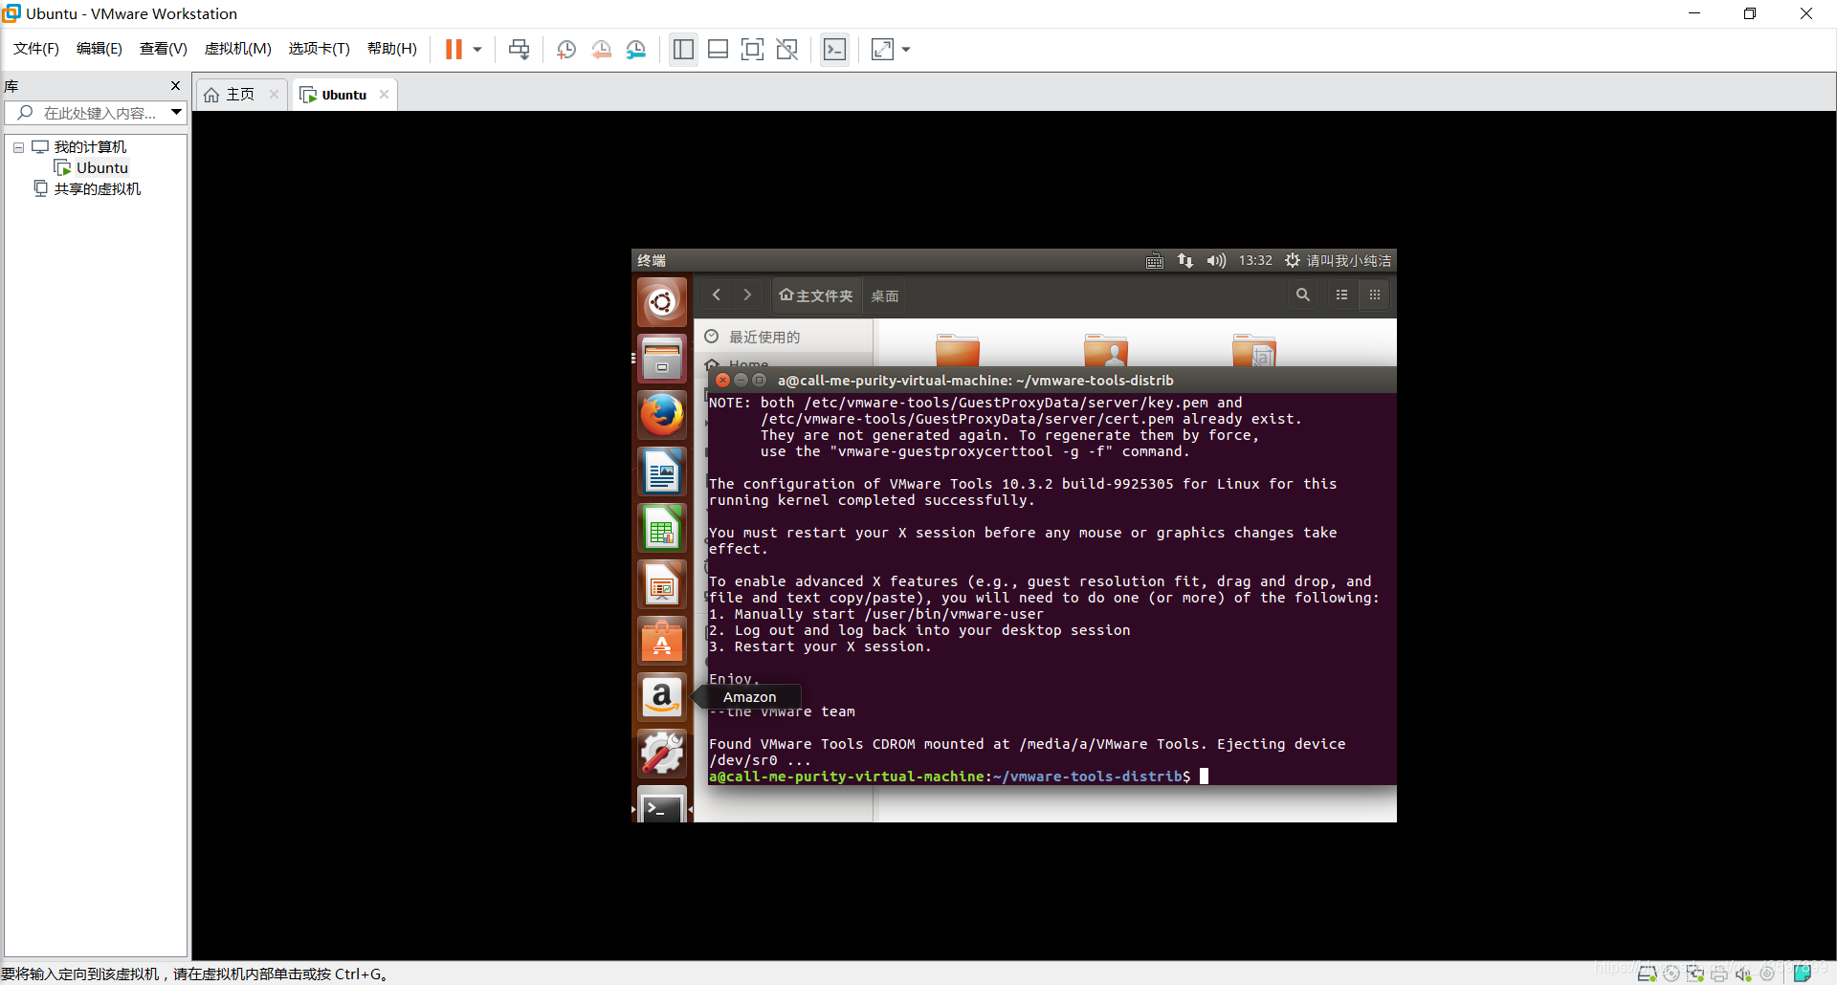The width and height of the screenshot is (1837, 985).
Task: Click the network adapter status icon
Action: point(1695,974)
